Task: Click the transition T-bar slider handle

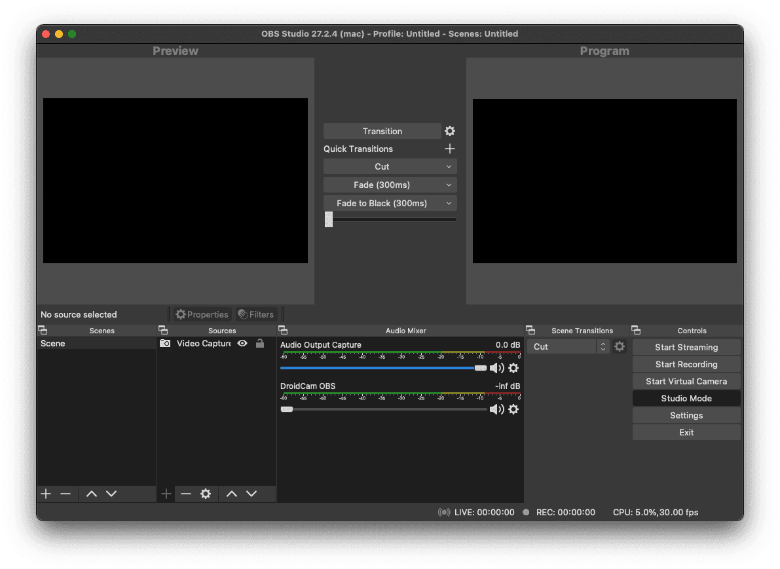Action: point(329,219)
